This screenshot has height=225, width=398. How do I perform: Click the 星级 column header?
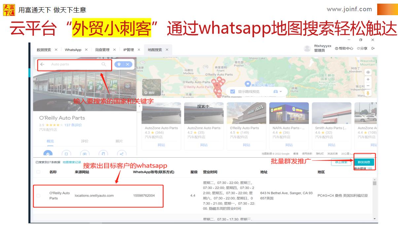(x=194, y=172)
